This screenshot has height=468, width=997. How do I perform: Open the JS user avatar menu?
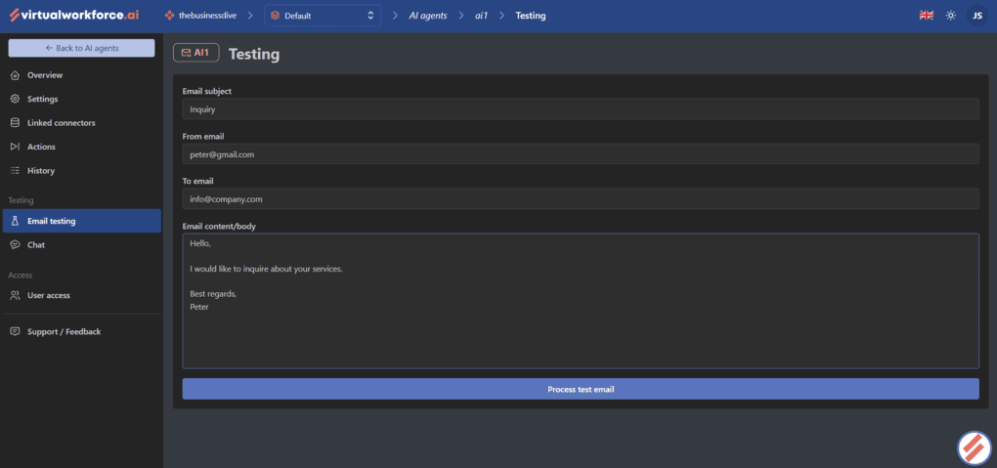(x=977, y=16)
